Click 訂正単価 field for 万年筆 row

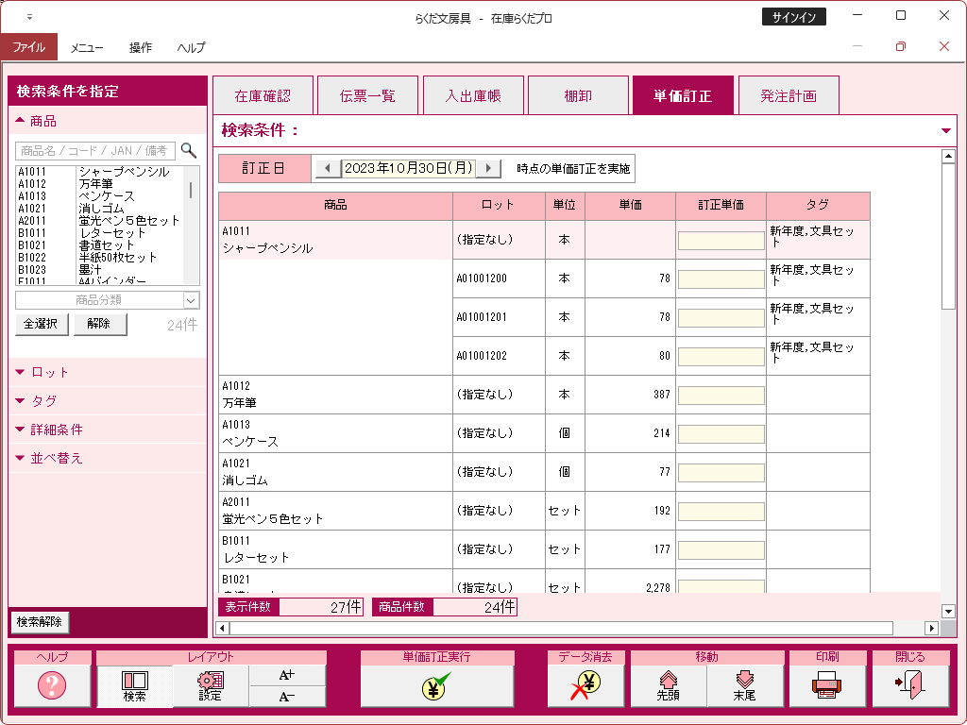click(721, 396)
